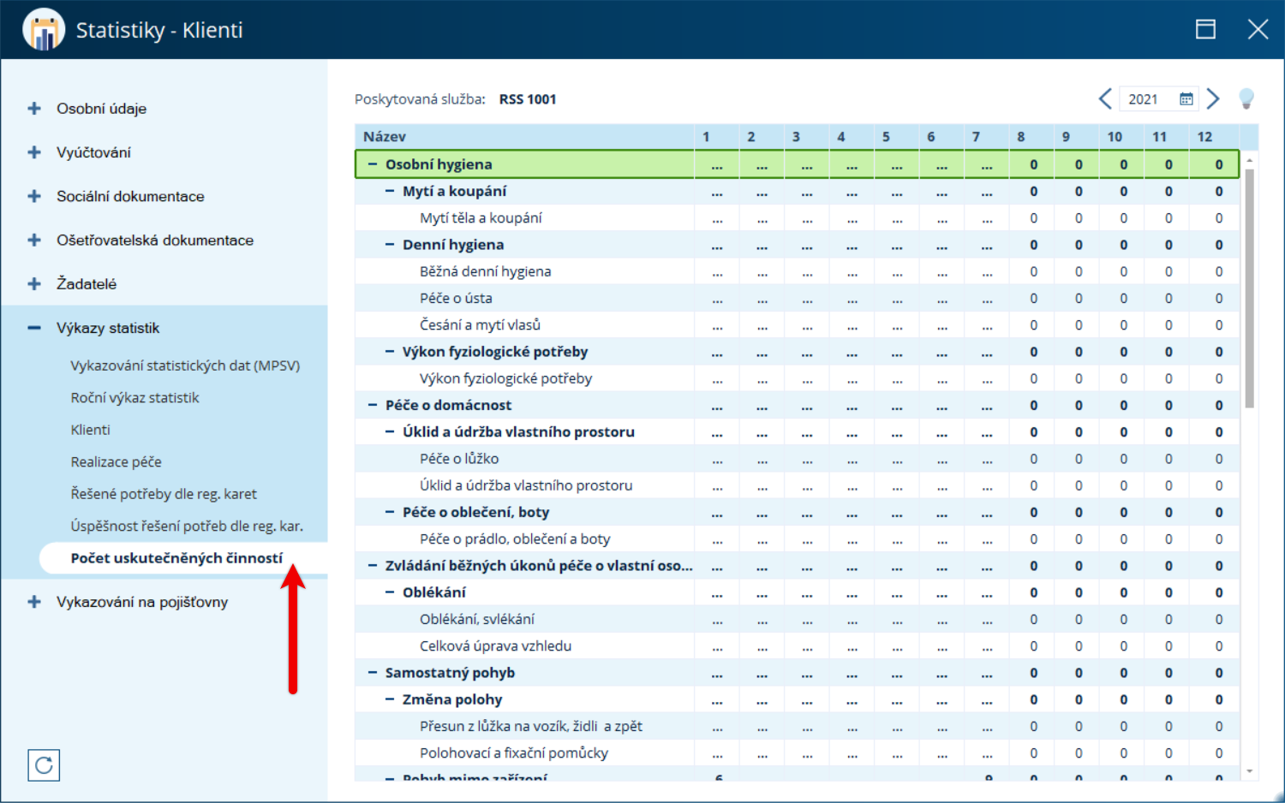This screenshot has height=803, width=1285.
Task: Click the lightbulb hint icon
Action: [x=1246, y=99]
